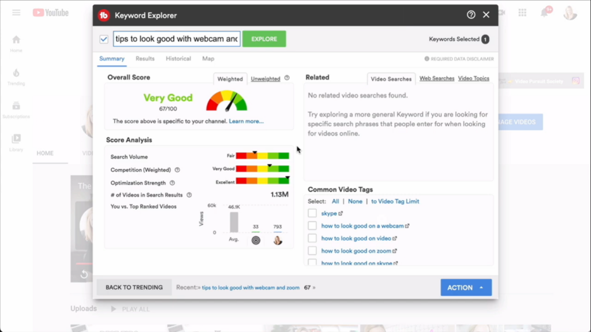Open recent keyword tips to look good link
The image size is (591, 332).
pos(250,288)
